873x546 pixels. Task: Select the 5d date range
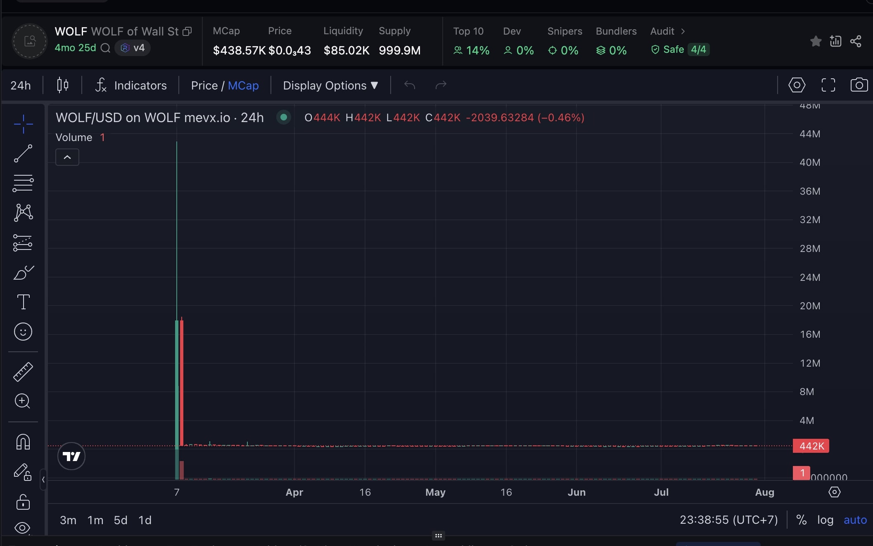tap(121, 520)
